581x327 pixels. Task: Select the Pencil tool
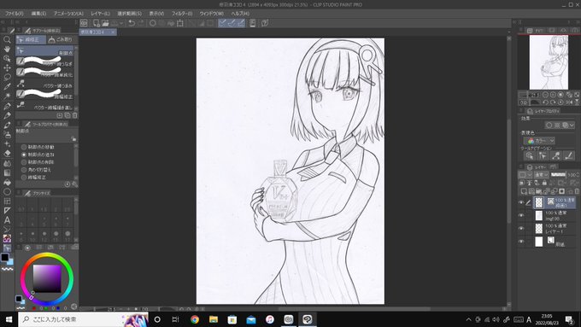[x=7, y=115]
